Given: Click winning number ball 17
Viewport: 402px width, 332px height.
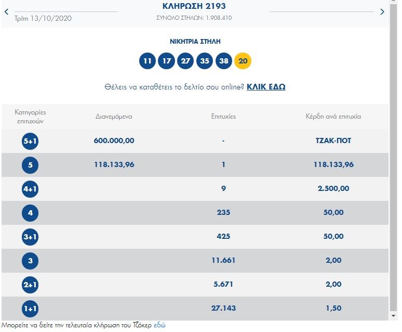Looking at the screenshot, I should [167, 61].
